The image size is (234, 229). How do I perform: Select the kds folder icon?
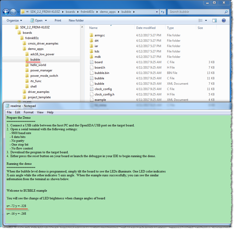[x=92, y=51]
